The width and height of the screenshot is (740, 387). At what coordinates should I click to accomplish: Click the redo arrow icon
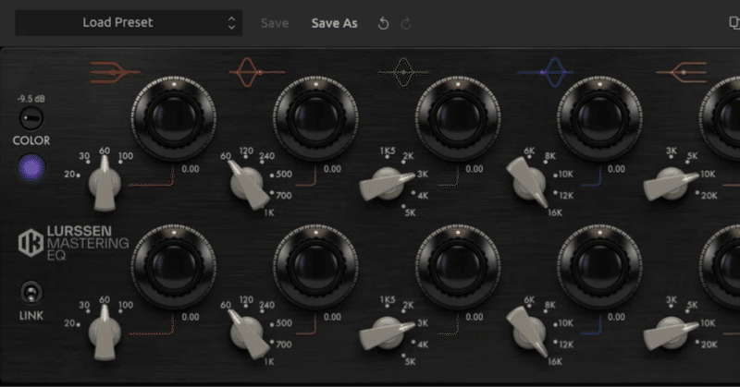pyautogui.click(x=406, y=23)
